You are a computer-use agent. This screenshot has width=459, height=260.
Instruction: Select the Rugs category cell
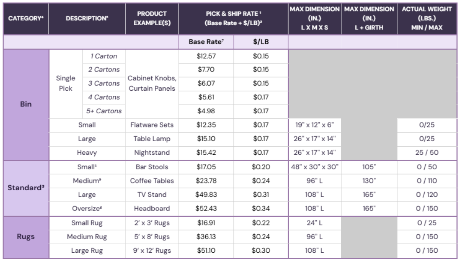25,236
